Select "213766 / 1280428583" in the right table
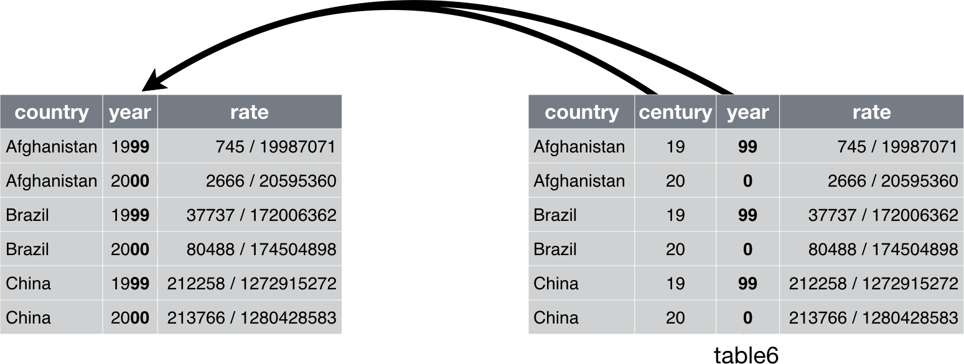The image size is (964, 364). tap(873, 318)
